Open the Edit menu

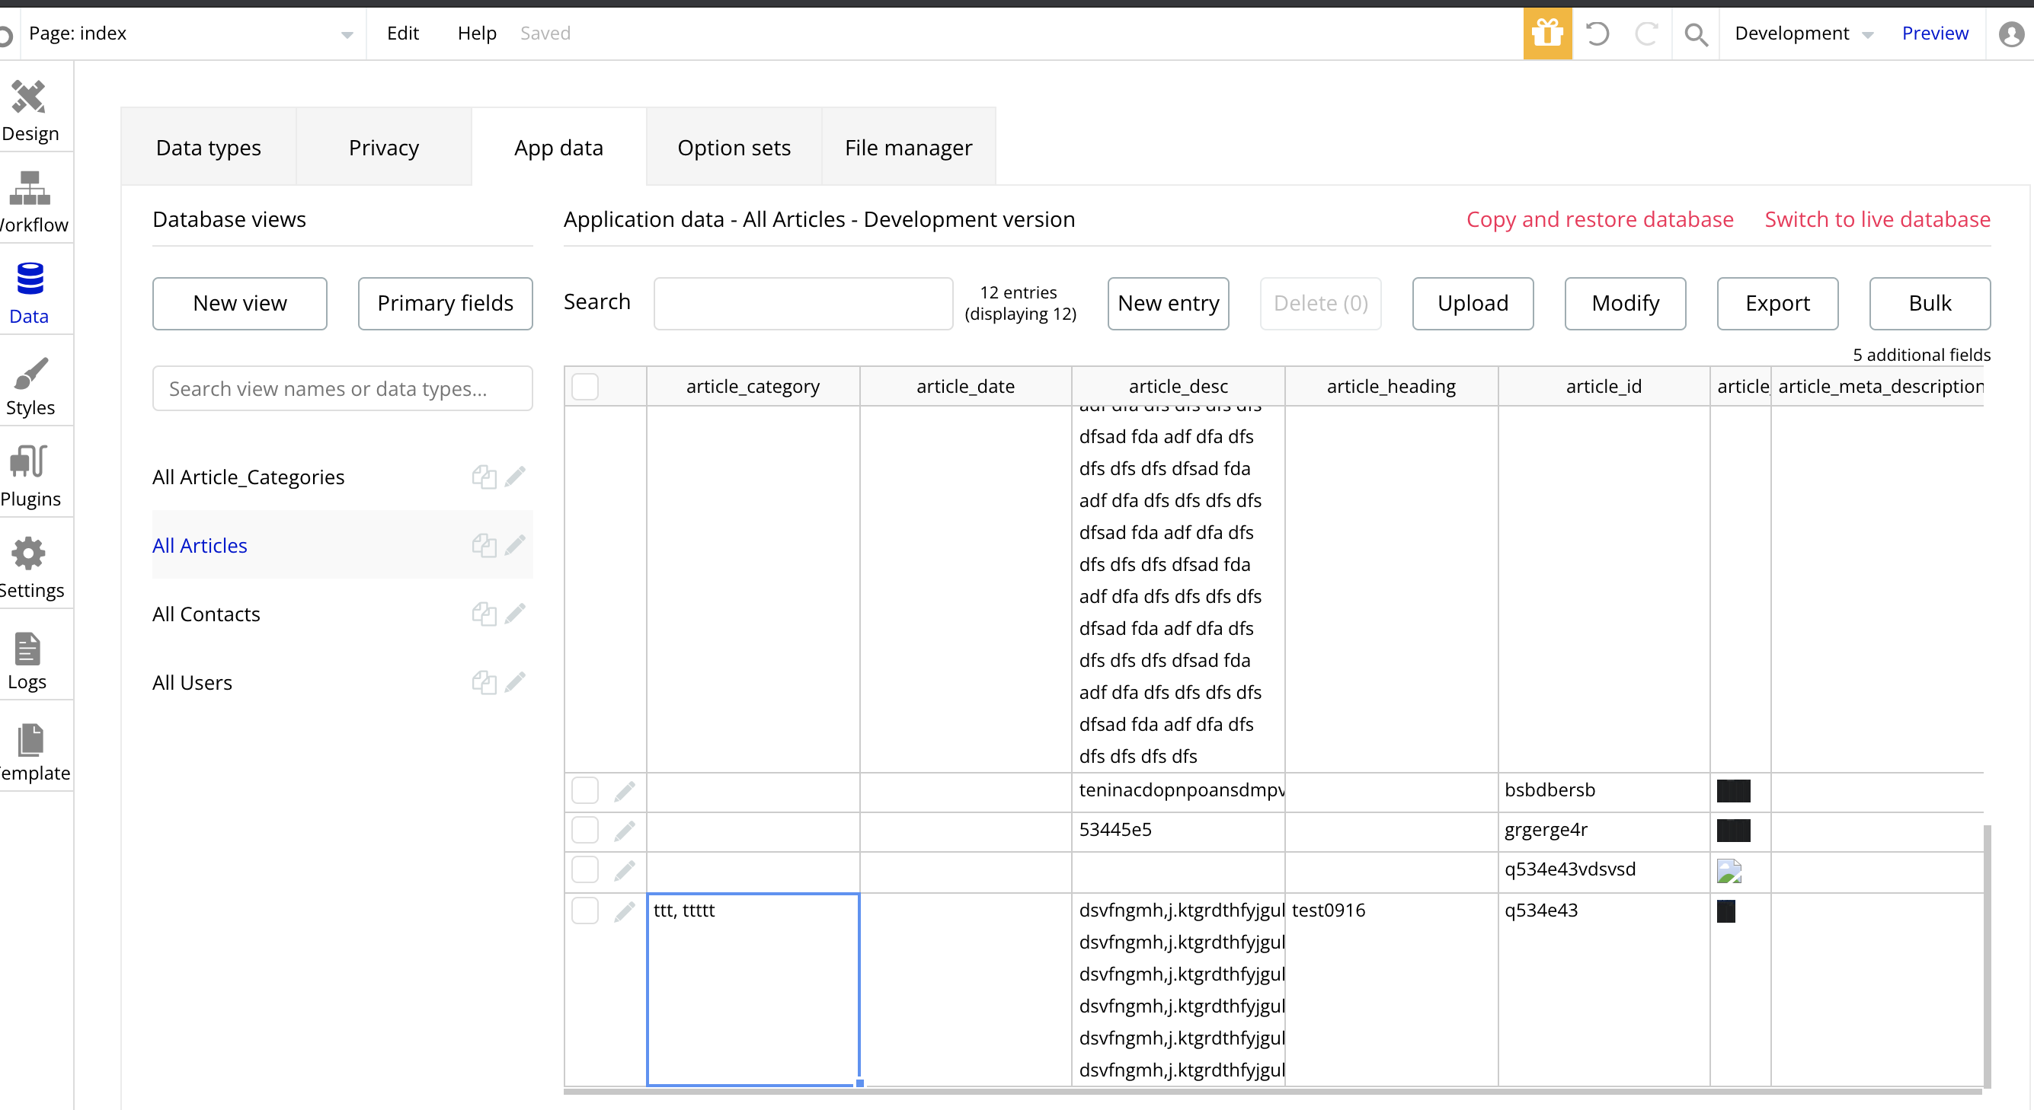pyautogui.click(x=402, y=33)
